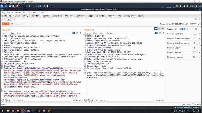Click the search magnifier in Repeater tab bar
The width and height of the screenshot is (202, 113).
coord(196,19)
